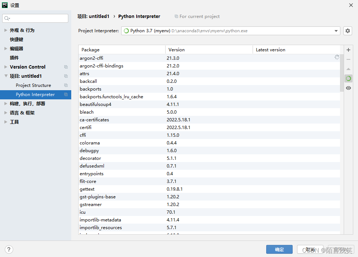Expand the 编辑器 section
This screenshot has width=358, height=257.
pos(6,48)
